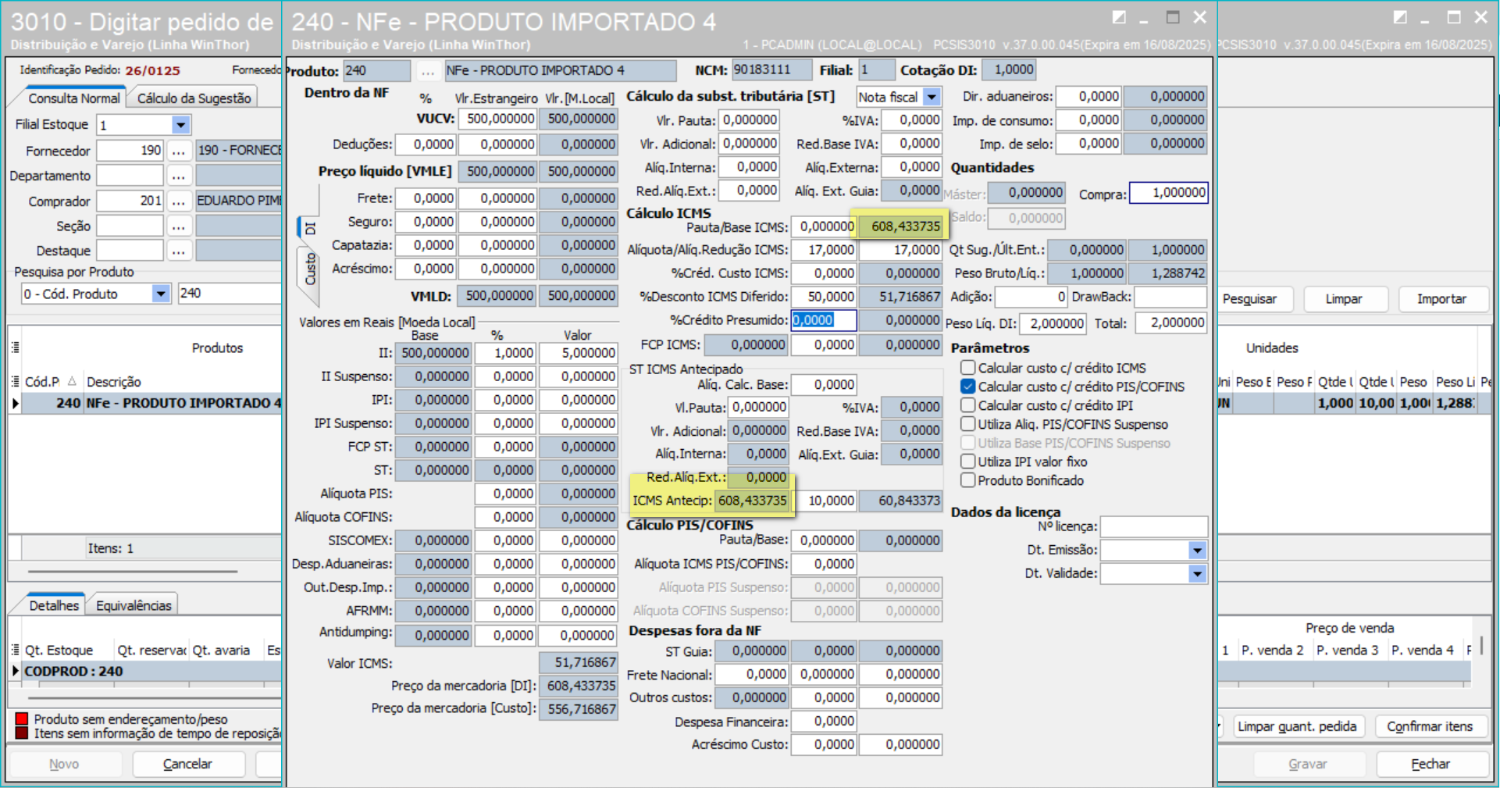Click red legend square for Produto sem endereçamento

click(22, 719)
